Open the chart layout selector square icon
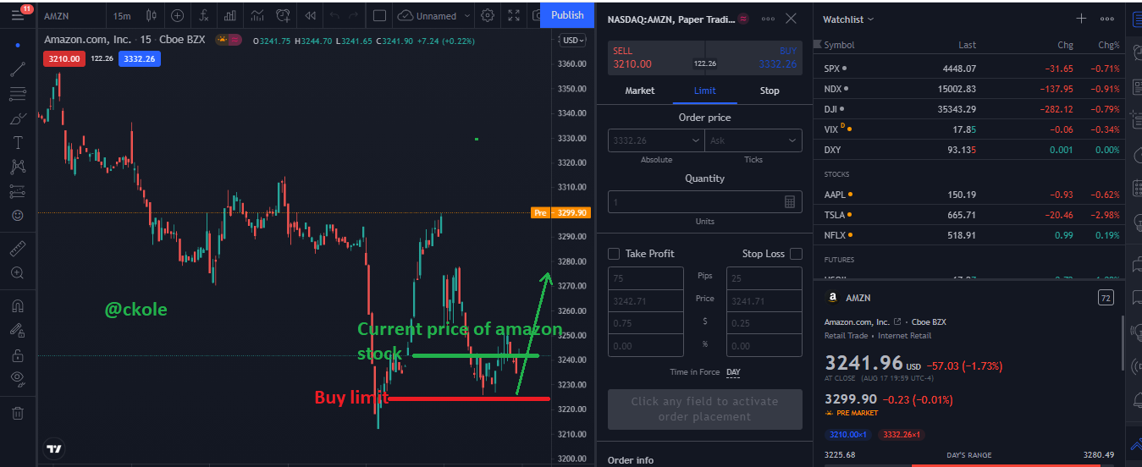The width and height of the screenshot is (1142, 467). click(x=379, y=15)
